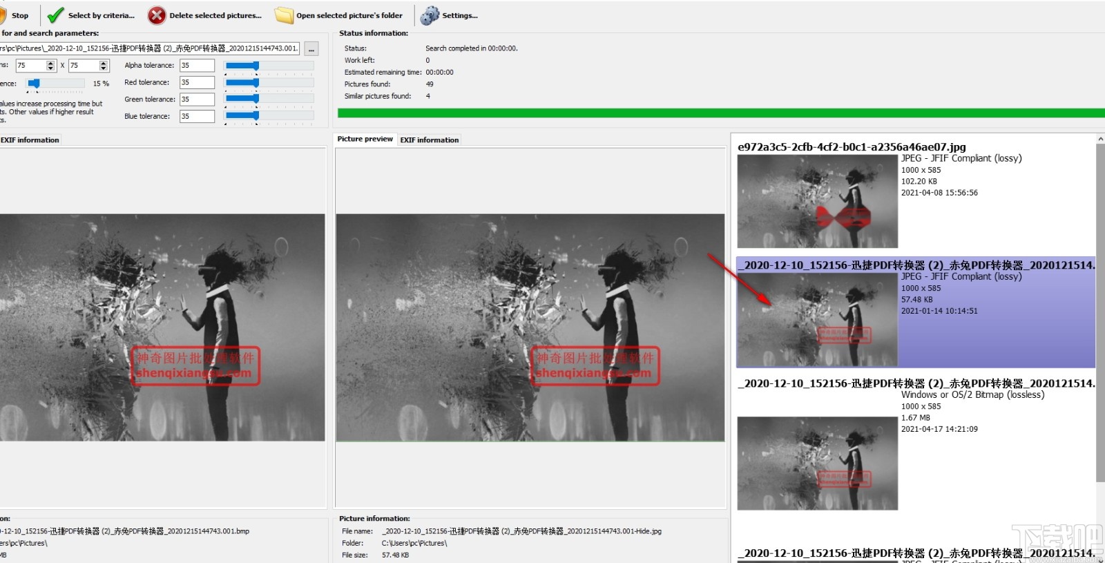Click file name e972a3c5-2cfb-4cf2-b0c1-a2356a46ae07.jpg
This screenshot has height=563, width=1105.
click(852, 147)
